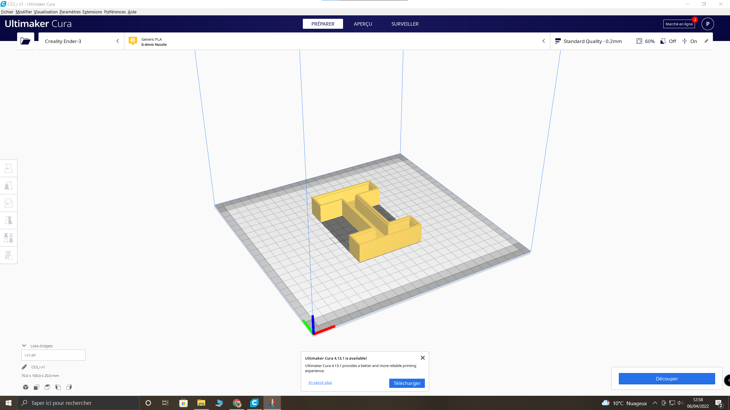Screen dimensions: 730x410
Task: Open Microsoft Store from taskbar
Action: point(183,403)
